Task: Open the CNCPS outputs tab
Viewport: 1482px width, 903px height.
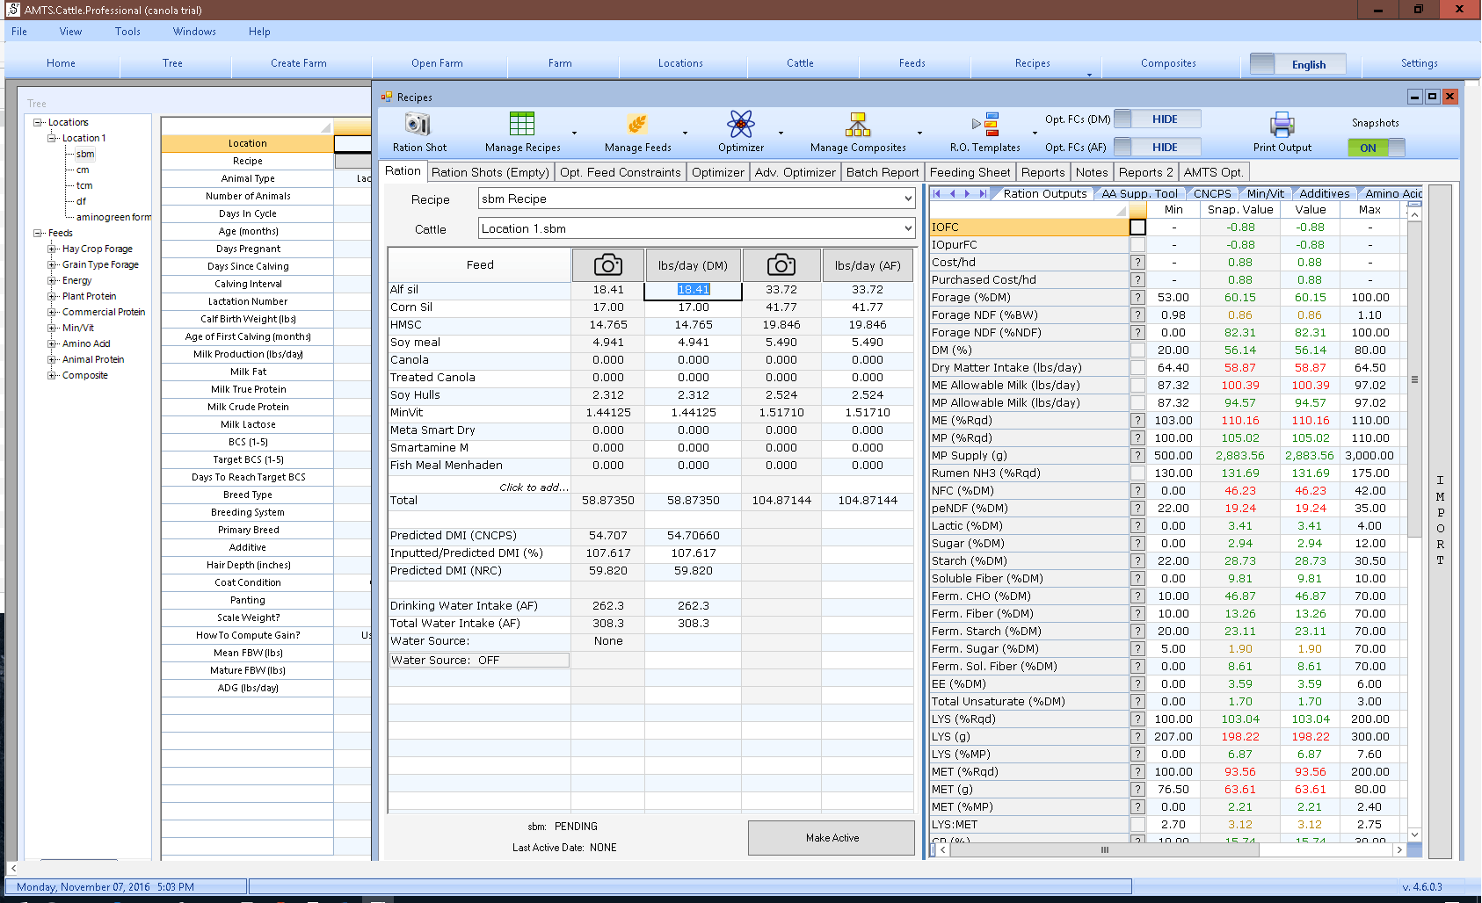Action: (x=1211, y=194)
